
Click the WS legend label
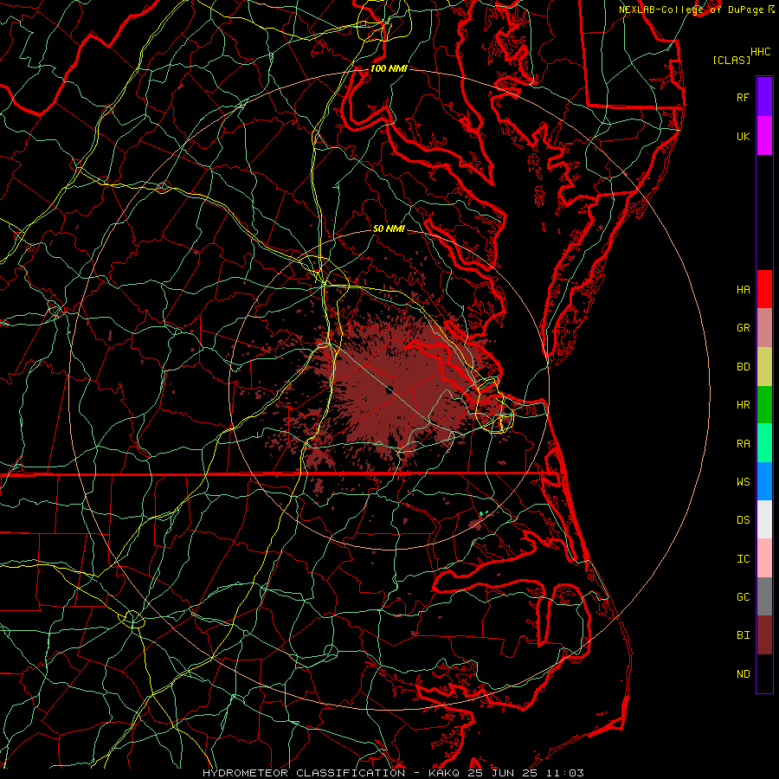[743, 482]
